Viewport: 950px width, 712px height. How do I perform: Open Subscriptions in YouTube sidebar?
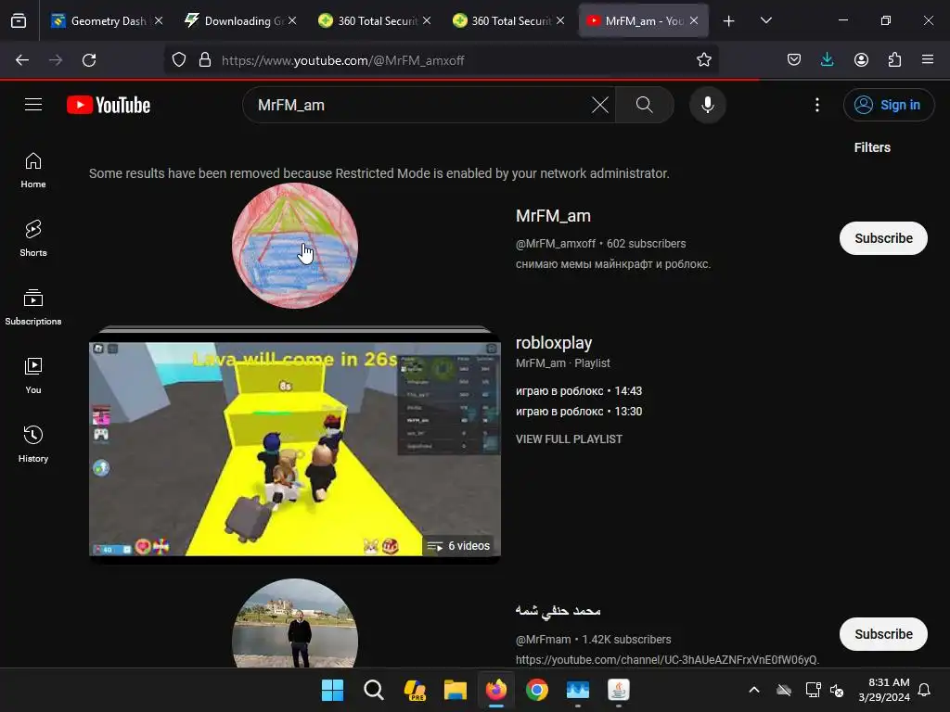33,308
